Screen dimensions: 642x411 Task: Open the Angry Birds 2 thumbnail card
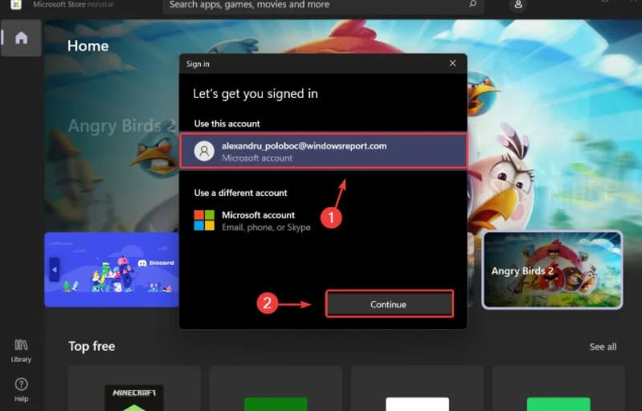coord(552,270)
